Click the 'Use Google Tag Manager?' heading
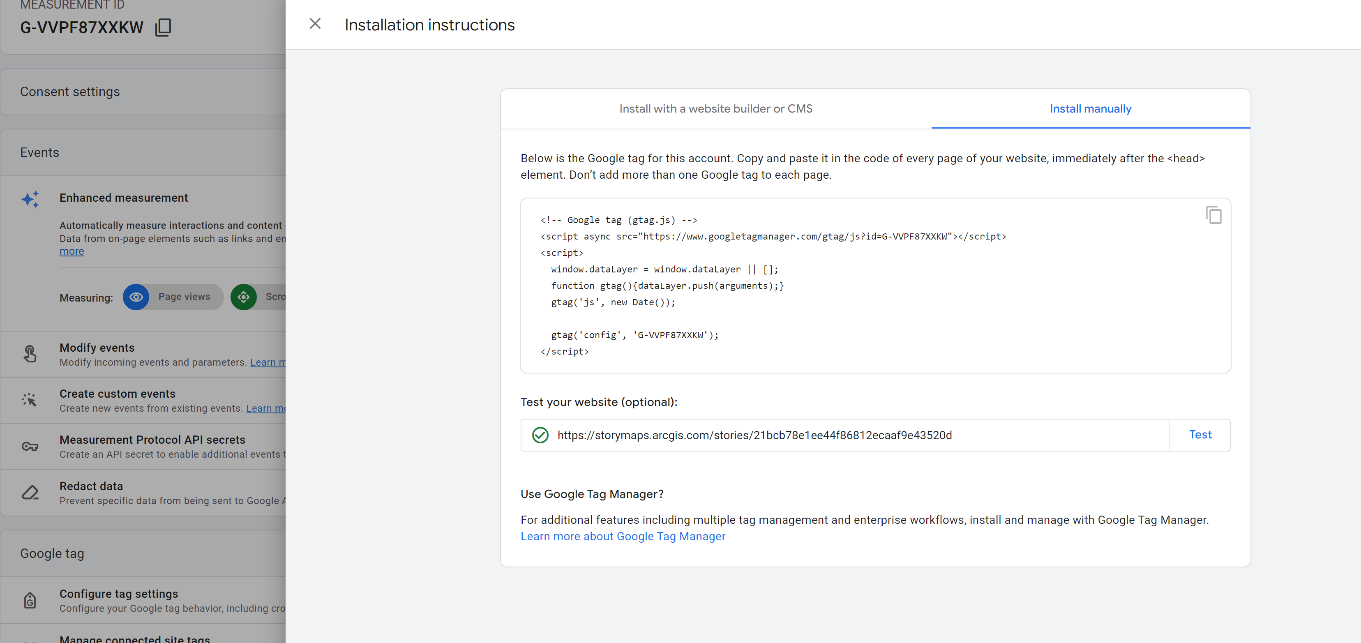 pos(592,494)
